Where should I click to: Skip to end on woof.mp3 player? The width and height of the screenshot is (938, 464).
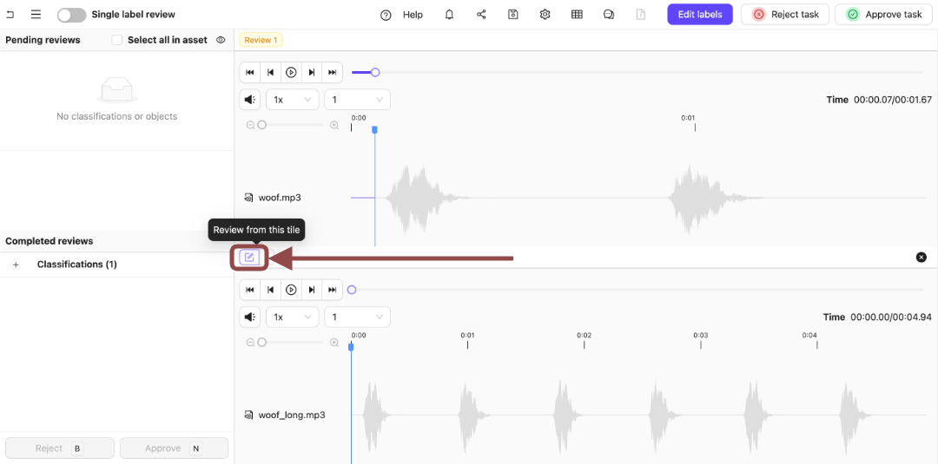point(333,72)
